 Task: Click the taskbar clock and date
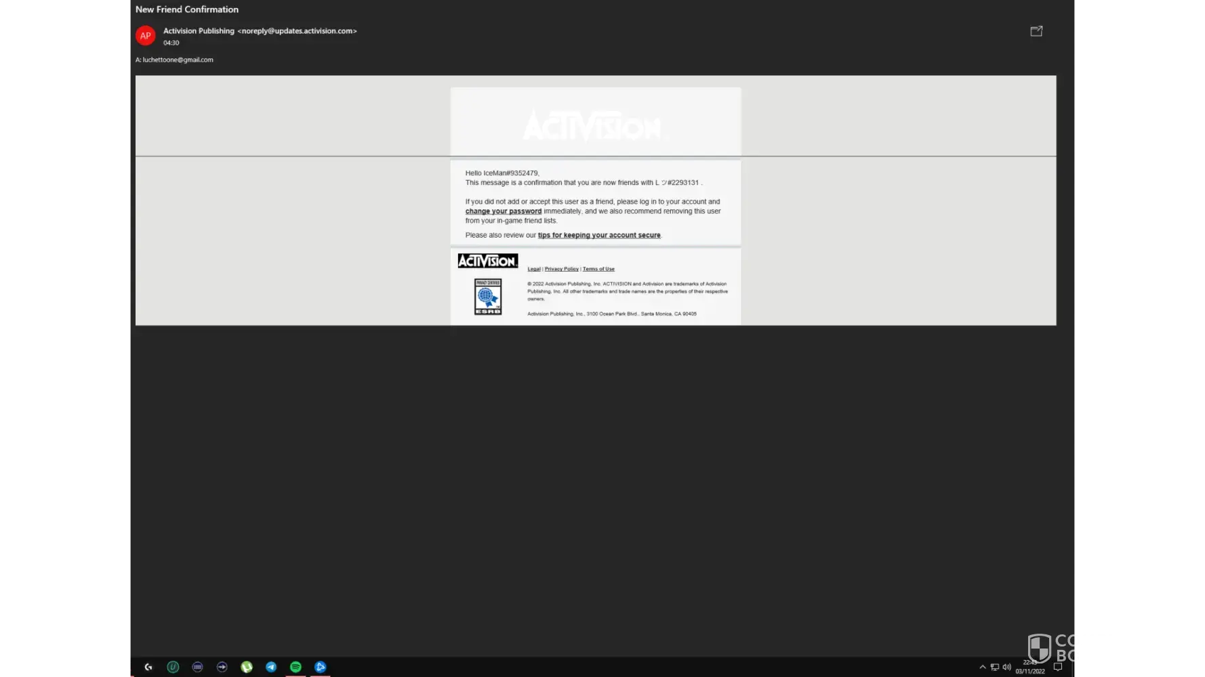[x=1029, y=667]
